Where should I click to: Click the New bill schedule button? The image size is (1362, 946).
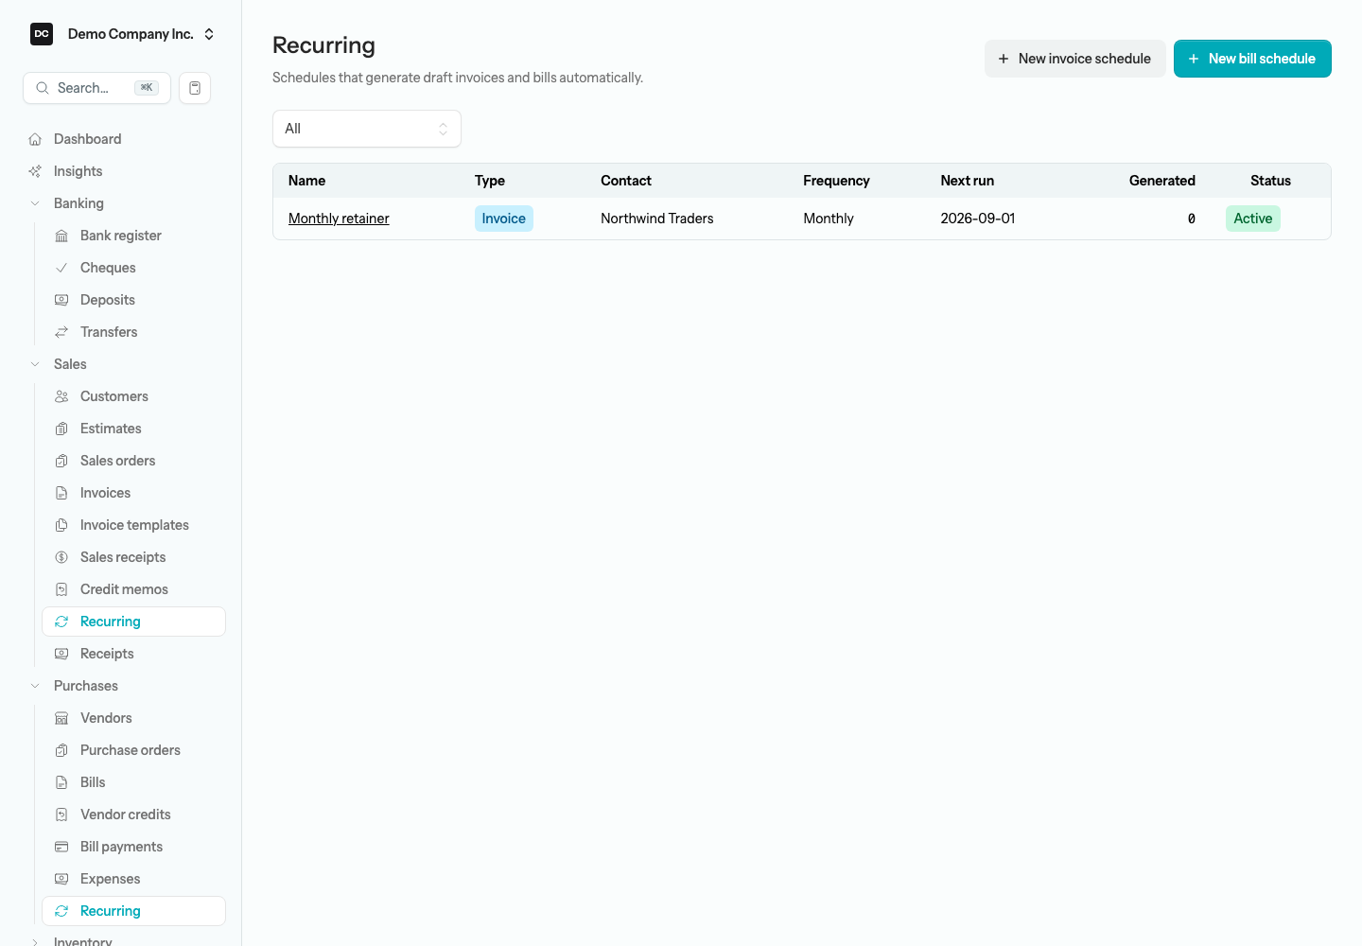coord(1252,59)
